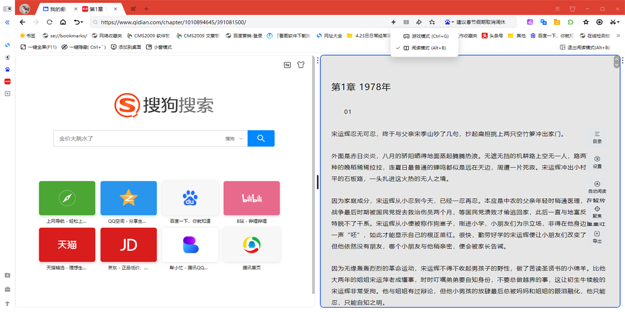Click the lightning speed icon in toolbar
Screen dimensions: 625x312
393,22
